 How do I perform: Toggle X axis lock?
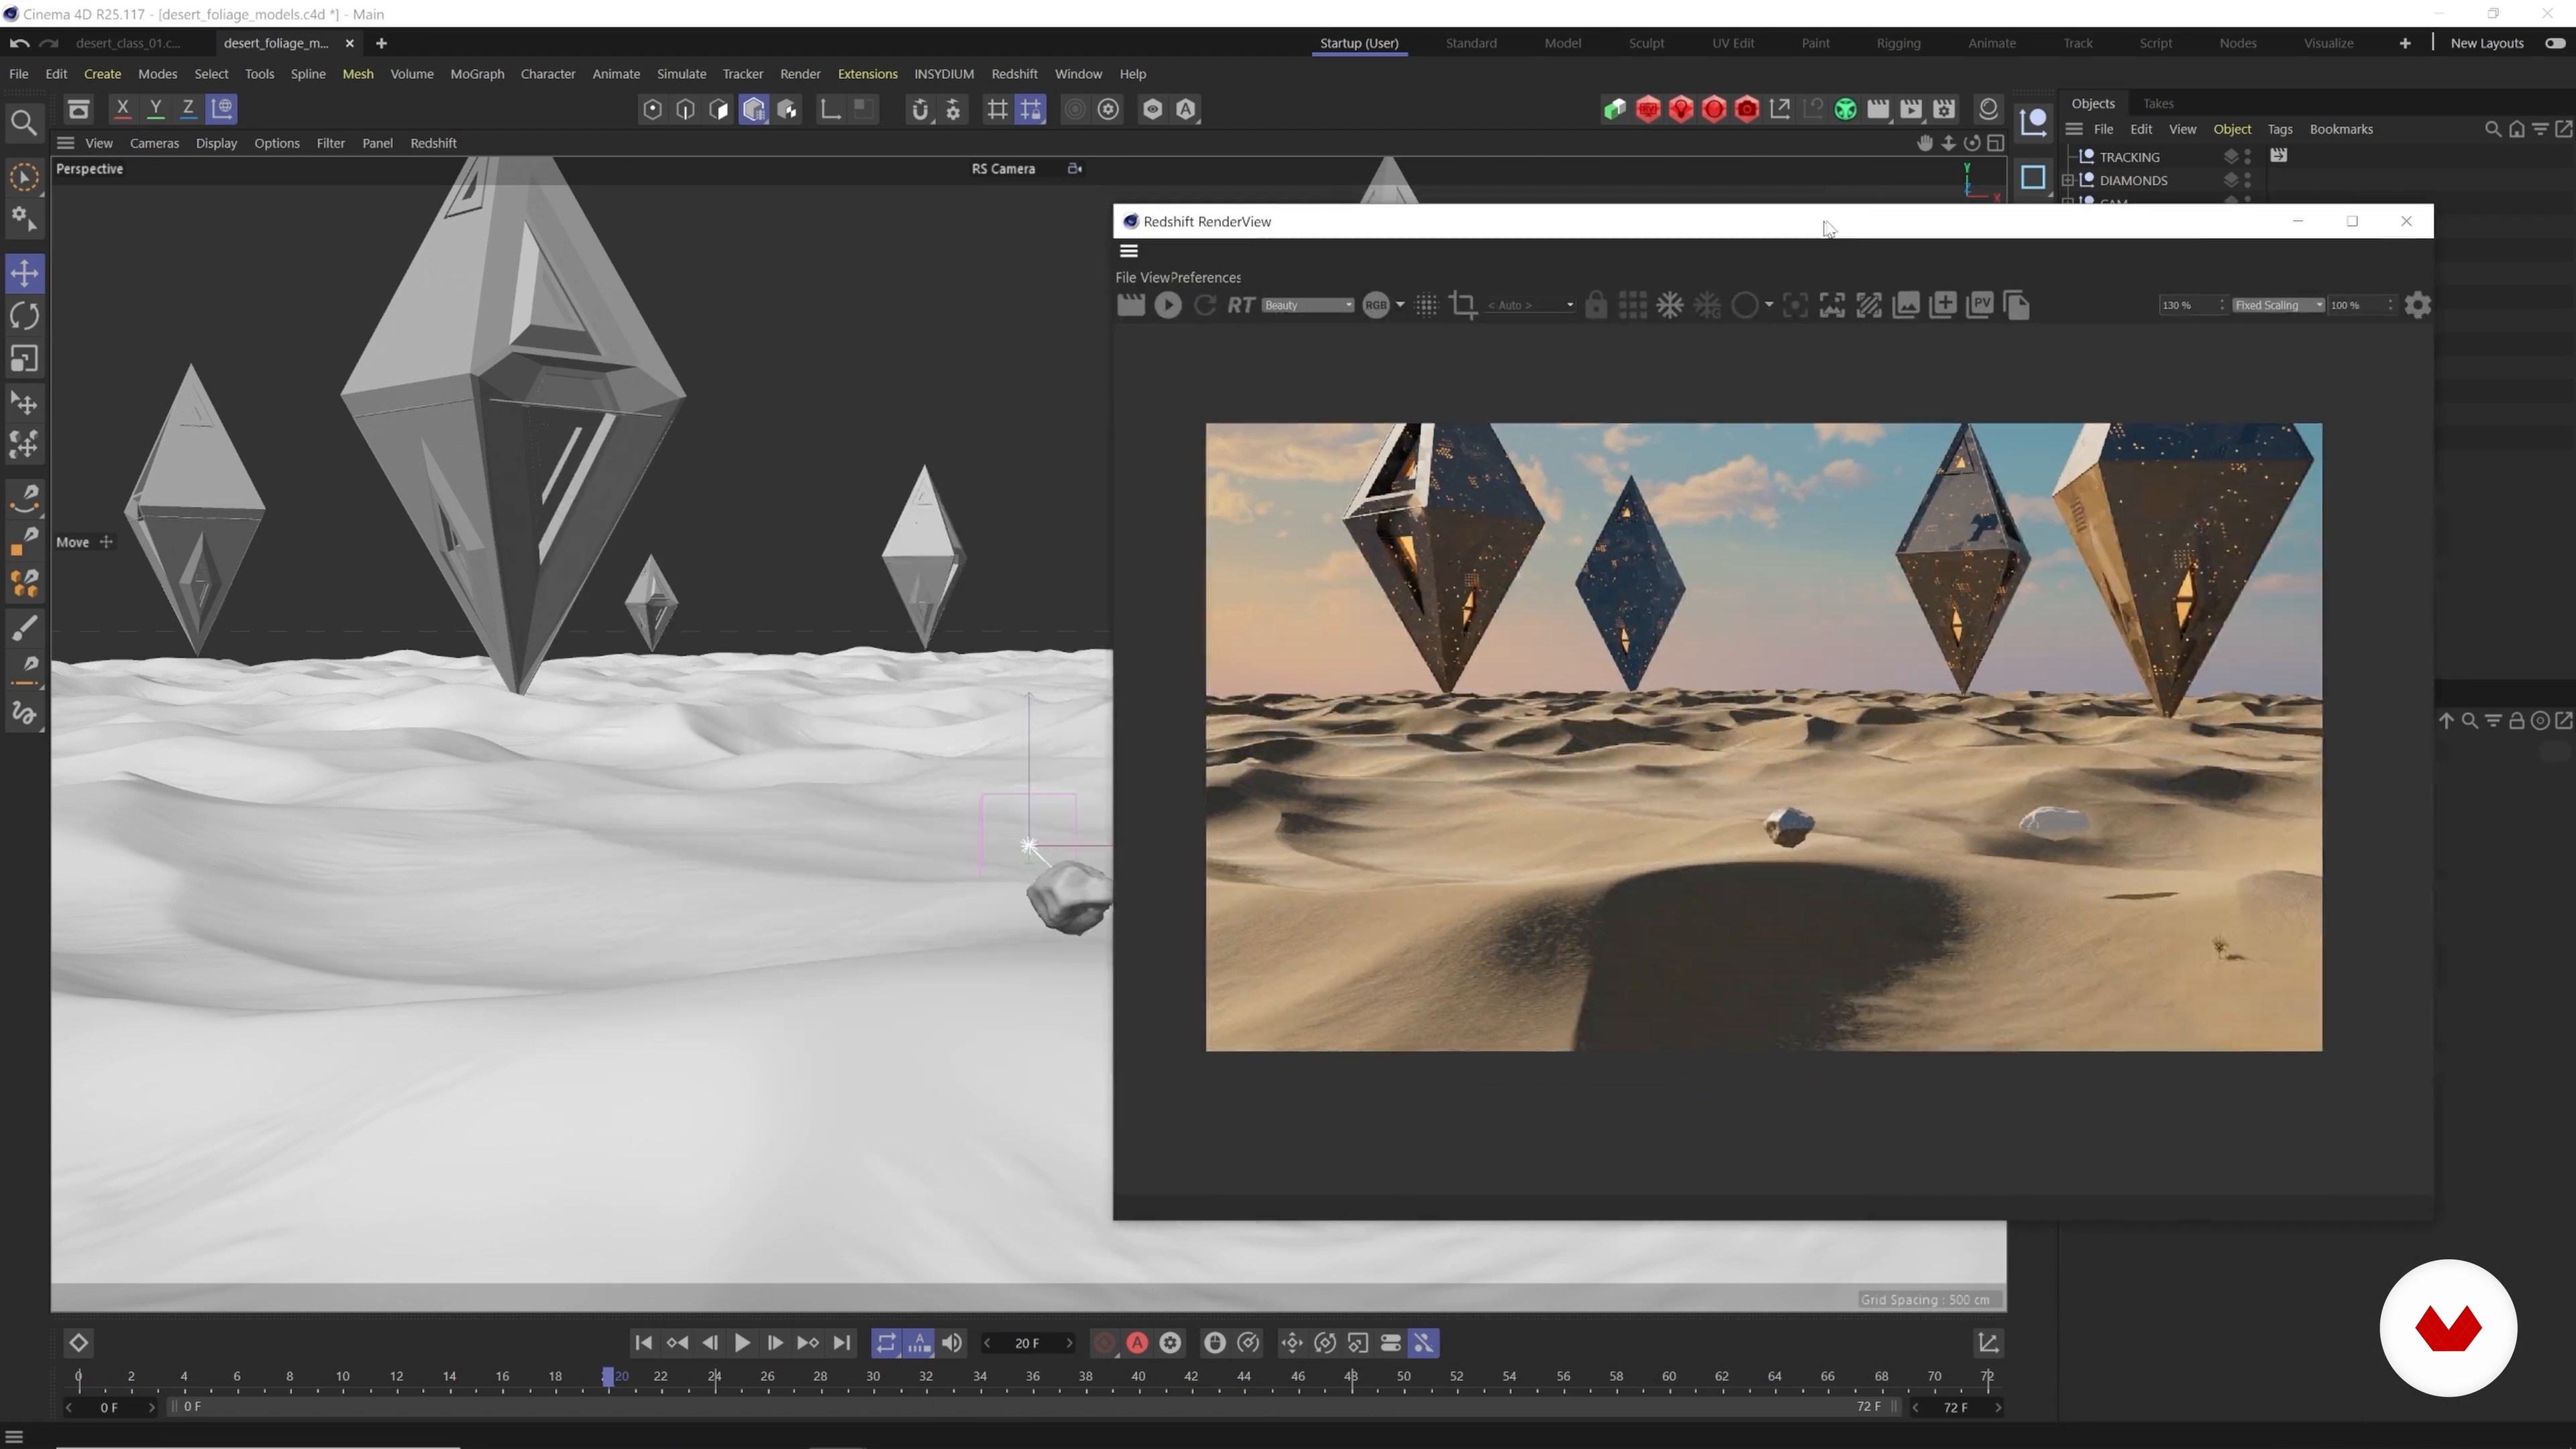pos(122,108)
